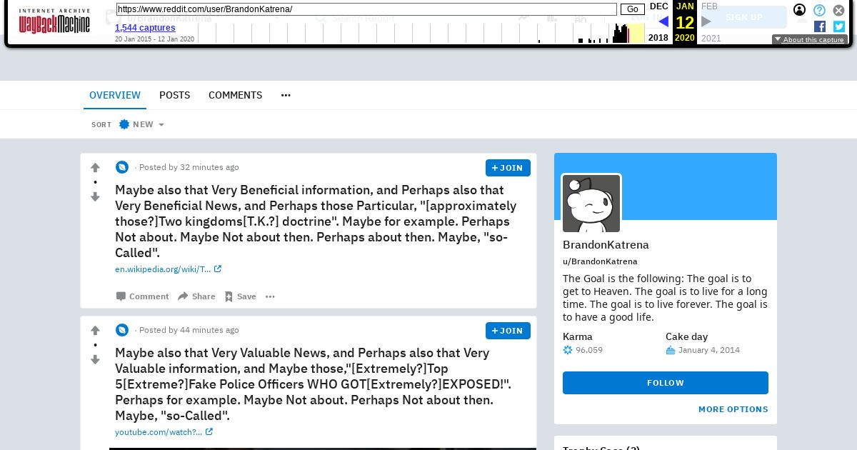Viewport: 857px width, 450px height.
Task: Join community on the 44 minutes ago post
Action: (x=508, y=331)
